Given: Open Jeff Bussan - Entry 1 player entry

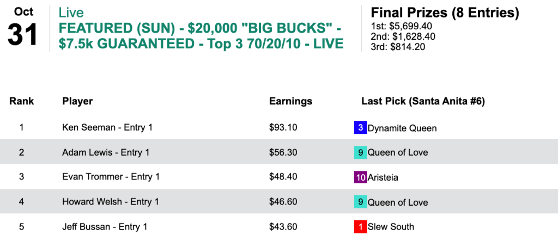Looking at the screenshot, I should [105, 226].
